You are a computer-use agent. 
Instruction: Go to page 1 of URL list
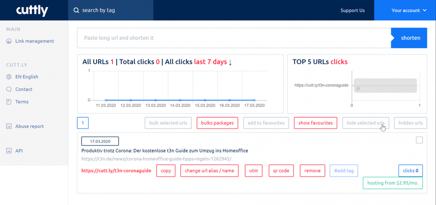pyautogui.click(x=83, y=123)
